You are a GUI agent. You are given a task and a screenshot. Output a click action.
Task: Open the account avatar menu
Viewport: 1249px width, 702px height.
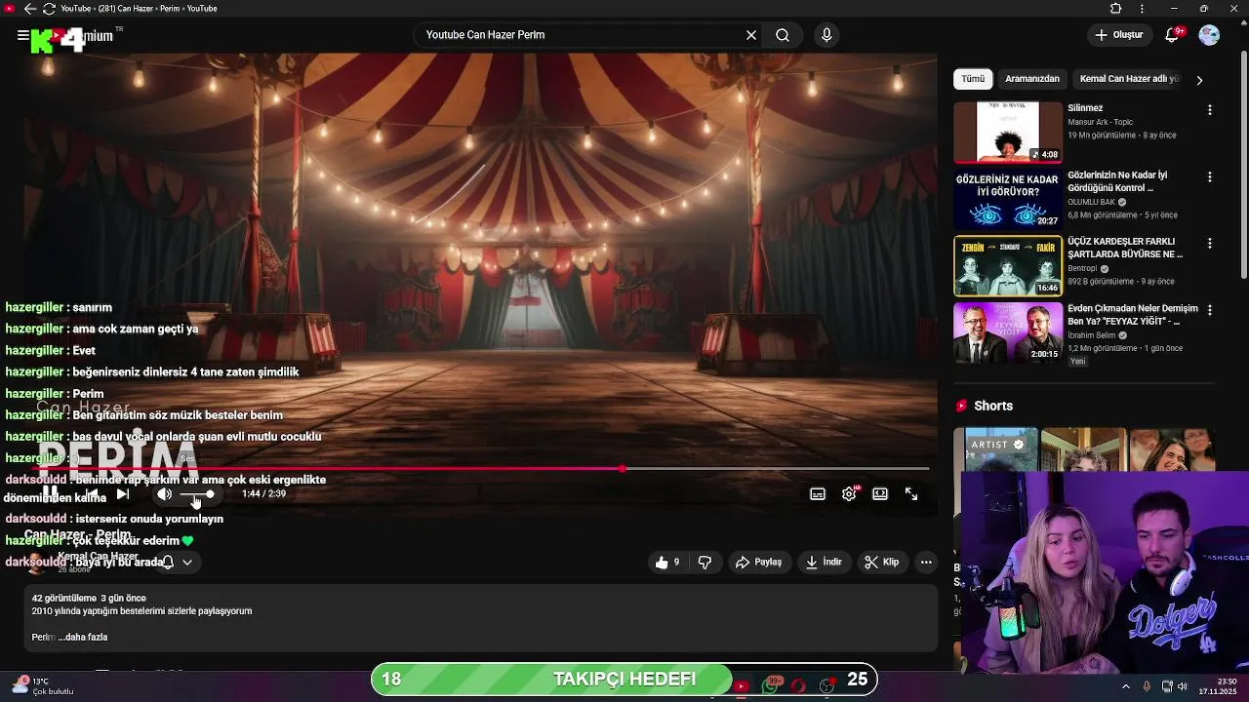click(x=1209, y=35)
